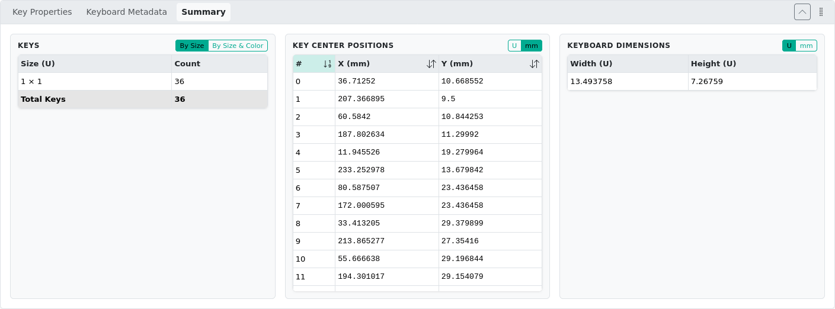Sort the X (mm) column
The image size is (835, 309).
click(431, 64)
